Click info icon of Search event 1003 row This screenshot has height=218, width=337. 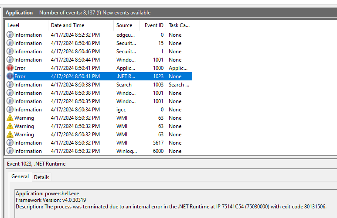(x=10, y=84)
